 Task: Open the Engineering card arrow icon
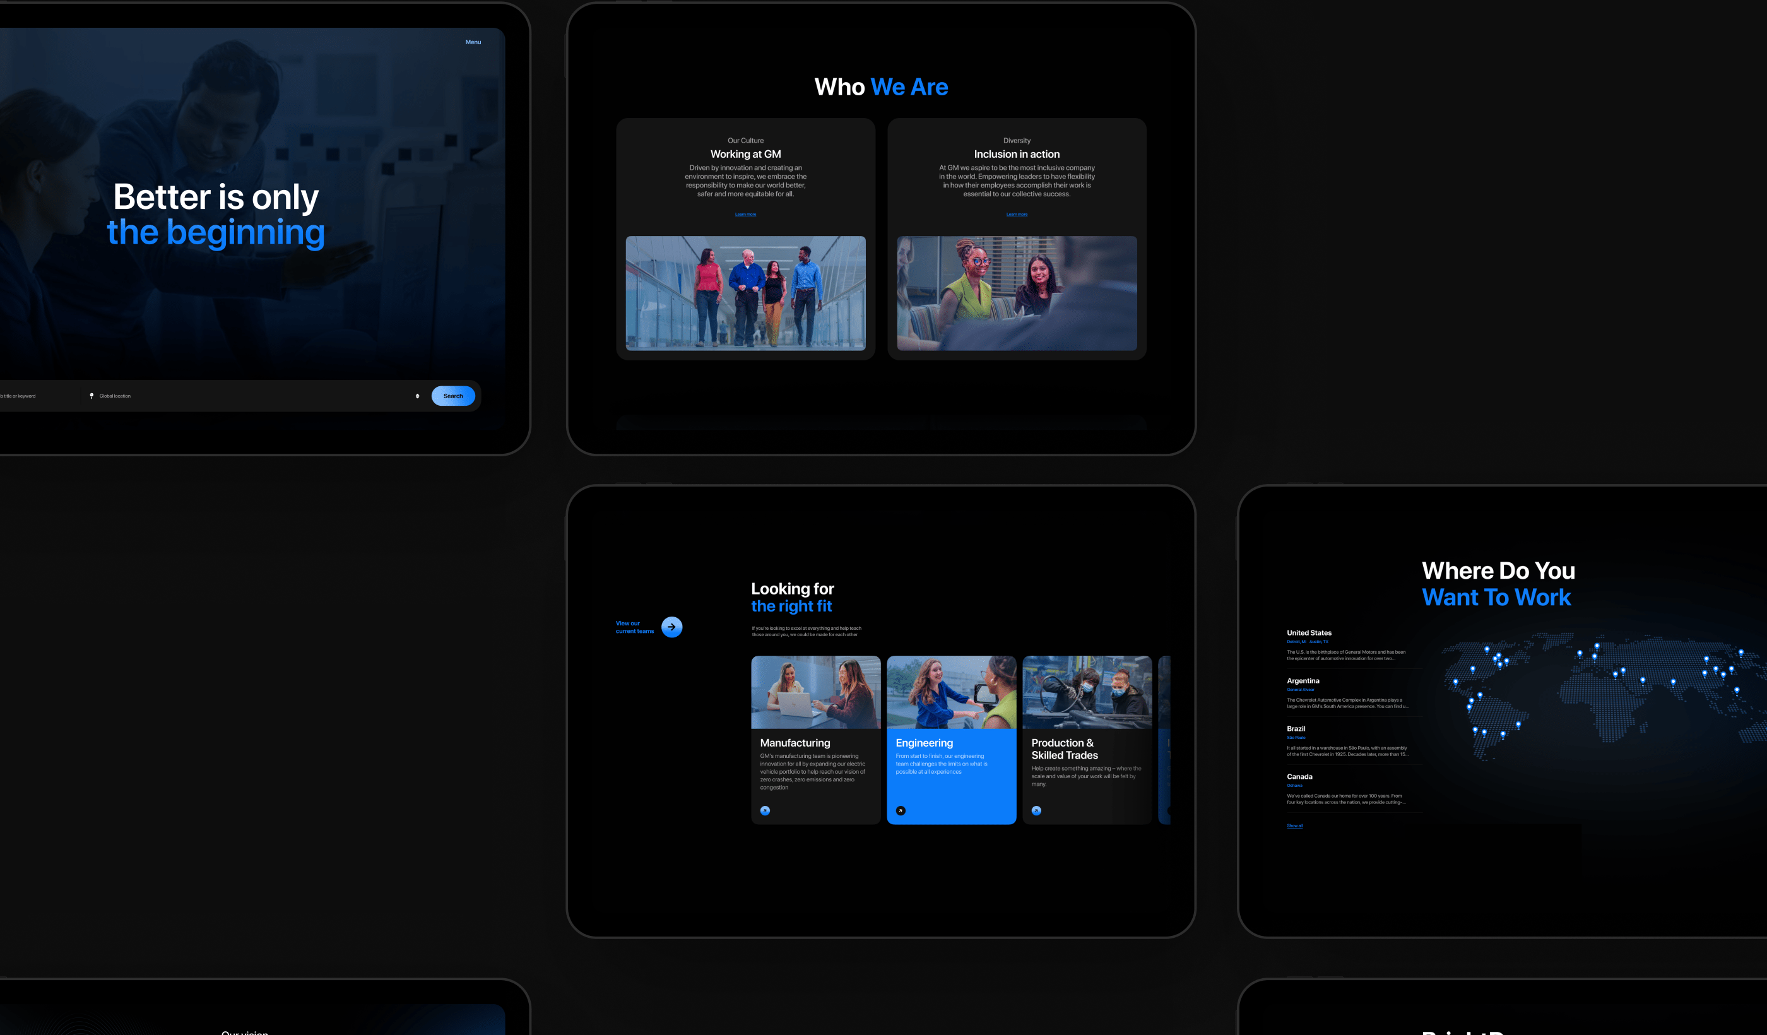tap(901, 810)
